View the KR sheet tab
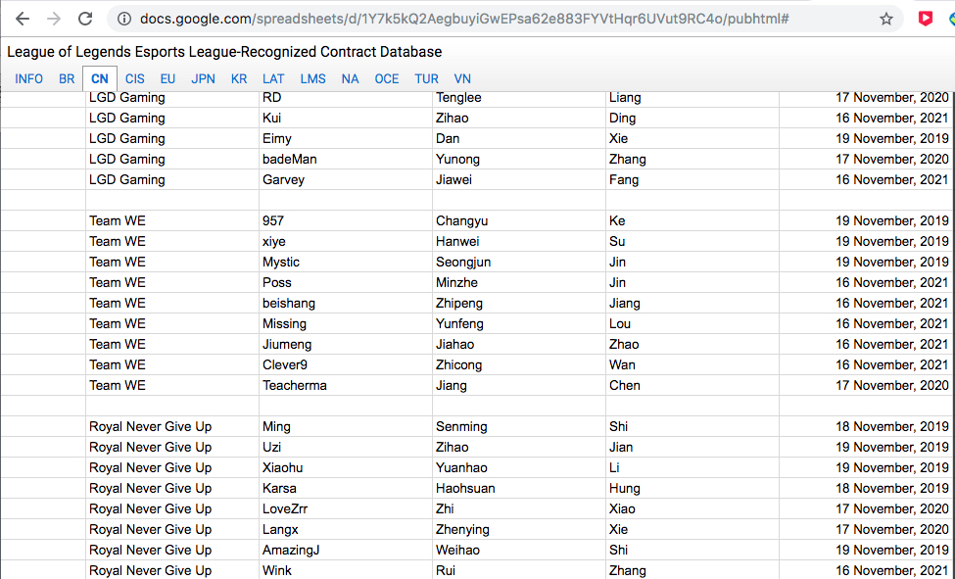Viewport: 955px width, 579px height. 239,78
